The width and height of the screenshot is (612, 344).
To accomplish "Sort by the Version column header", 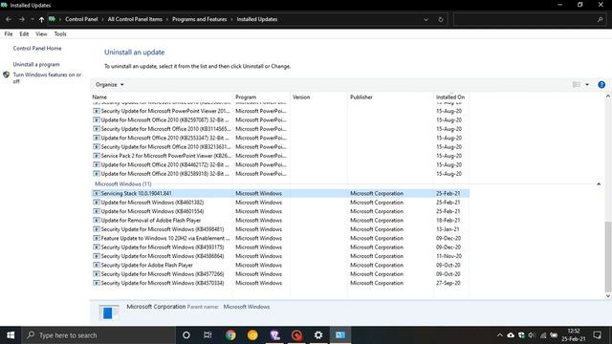I will tap(301, 97).
